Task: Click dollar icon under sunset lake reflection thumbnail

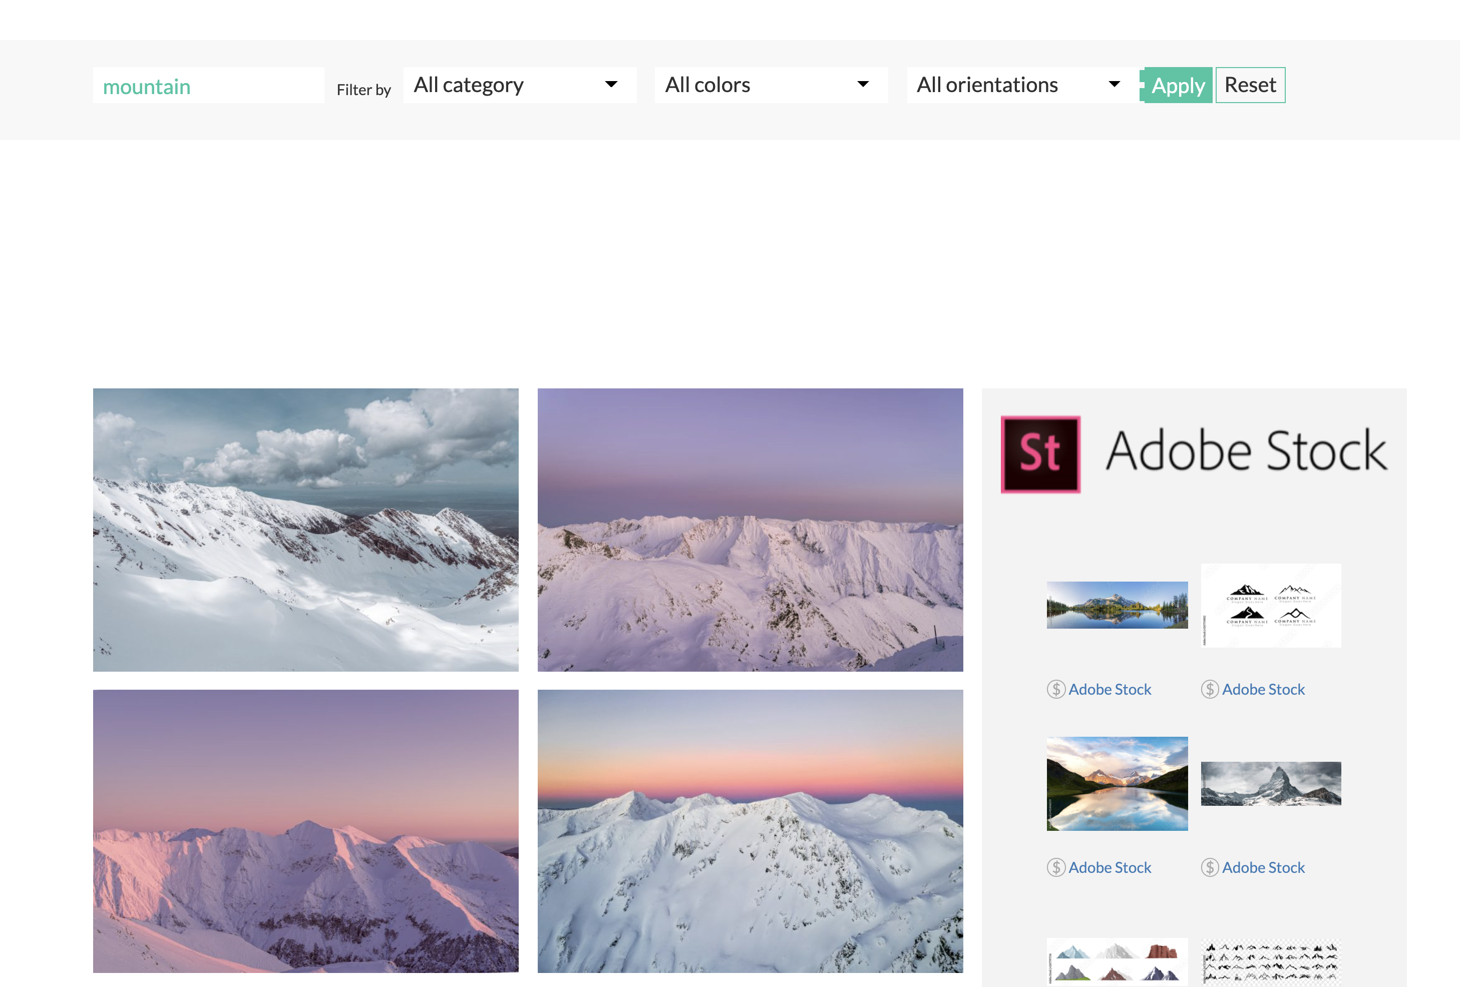Action: [1055, 868]
